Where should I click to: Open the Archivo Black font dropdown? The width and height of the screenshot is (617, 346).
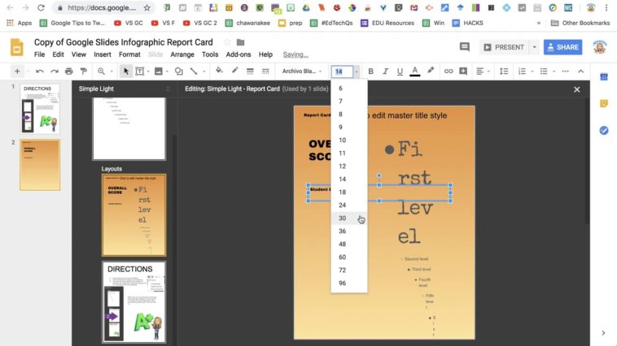pos(301,71)
